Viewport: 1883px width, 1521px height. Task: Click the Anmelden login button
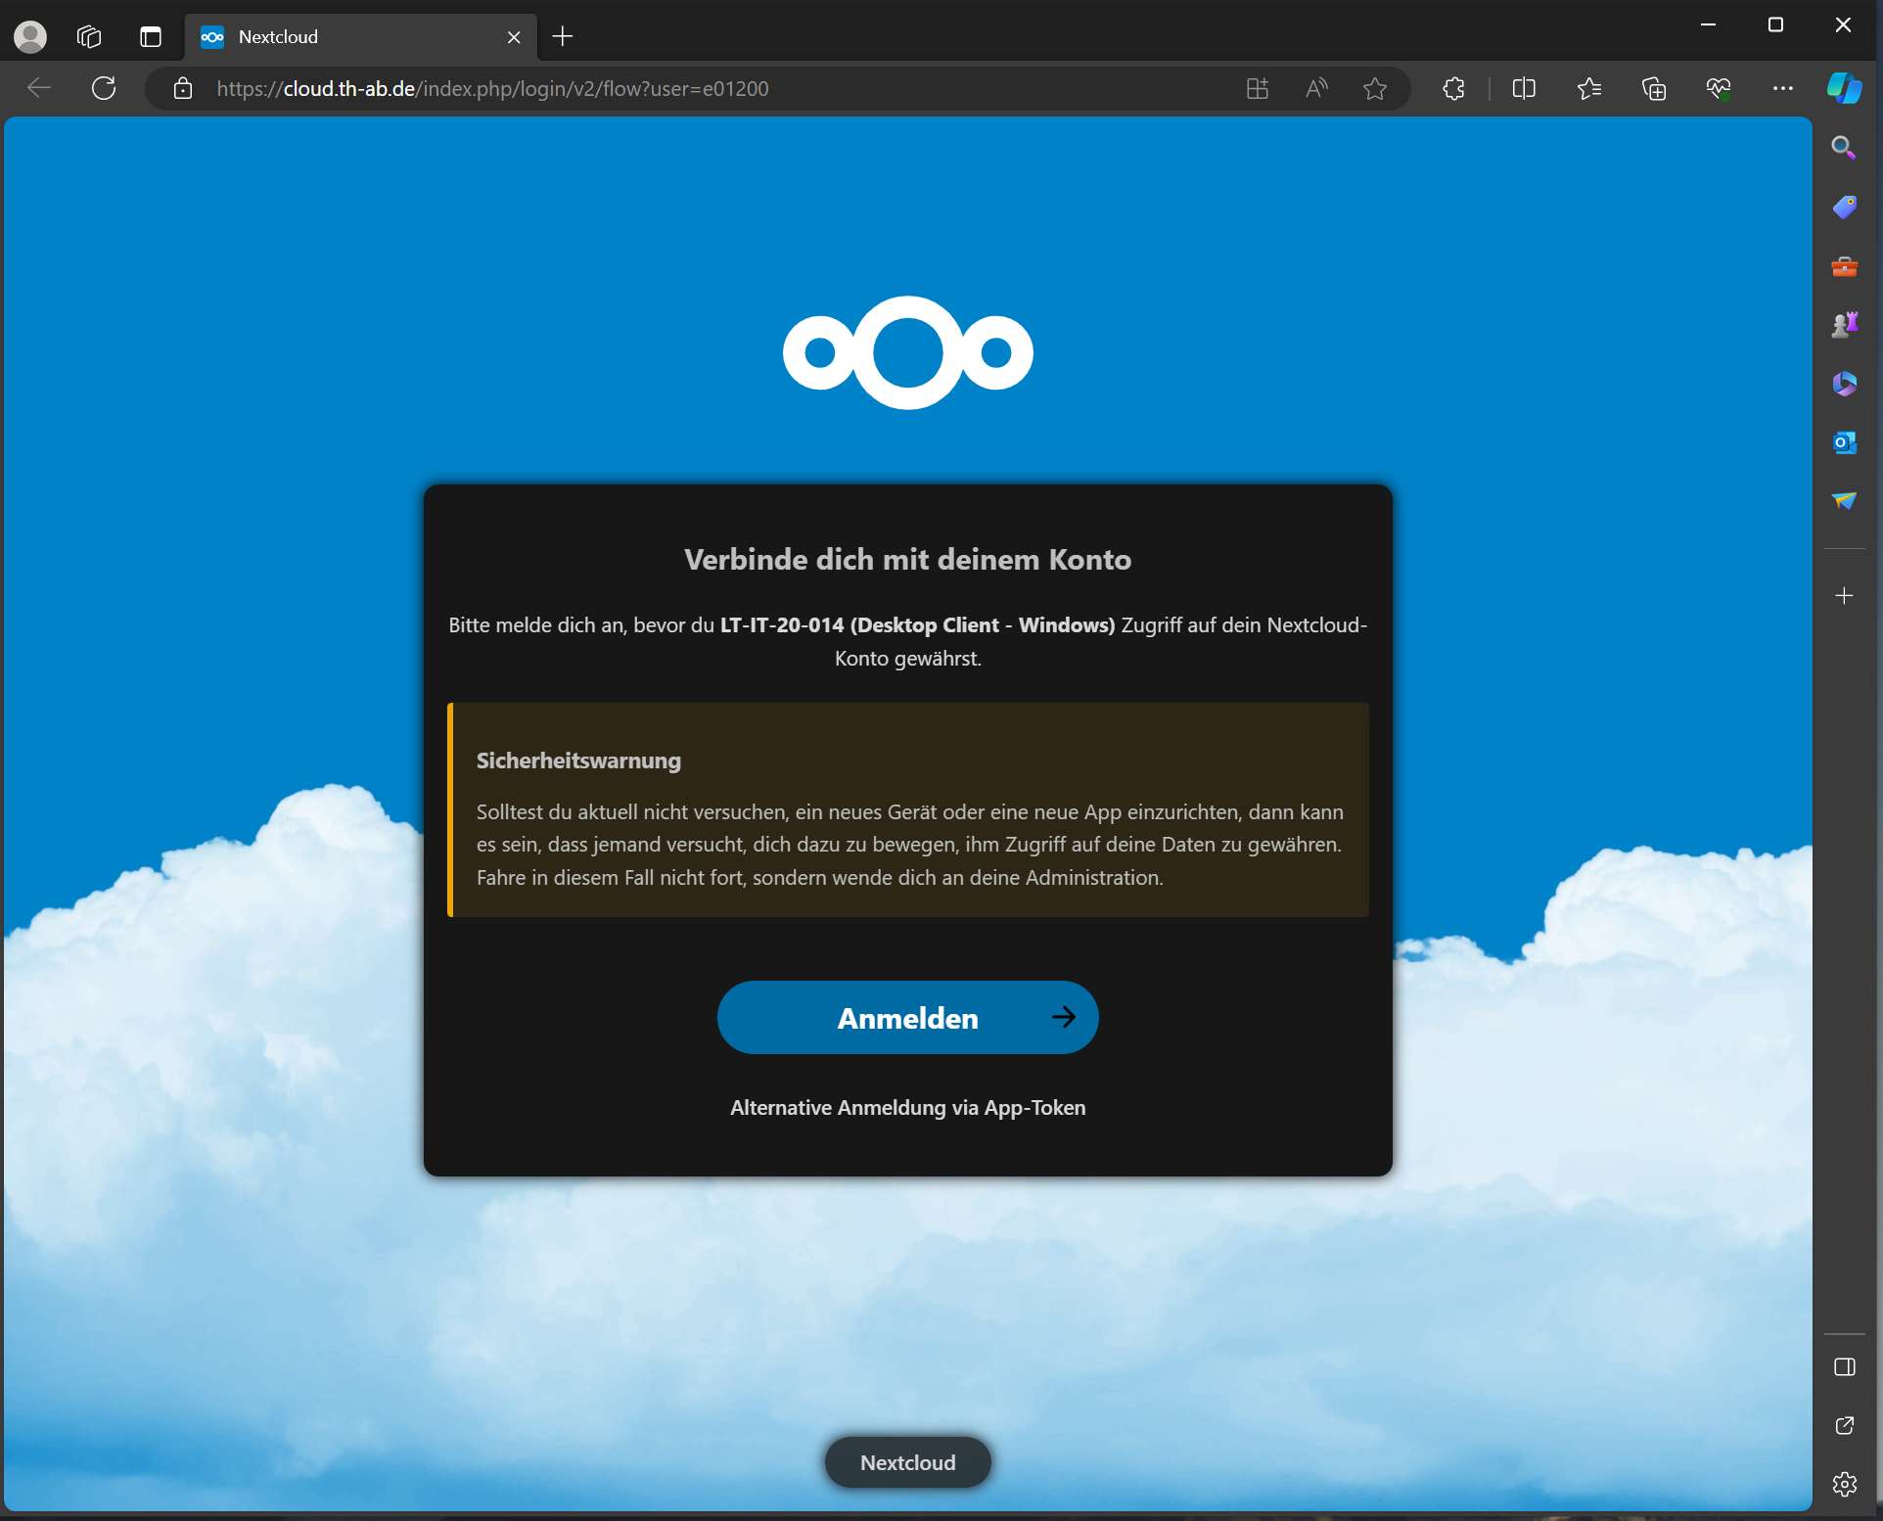point(907,1017)
